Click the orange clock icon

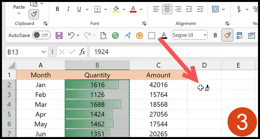140,36
